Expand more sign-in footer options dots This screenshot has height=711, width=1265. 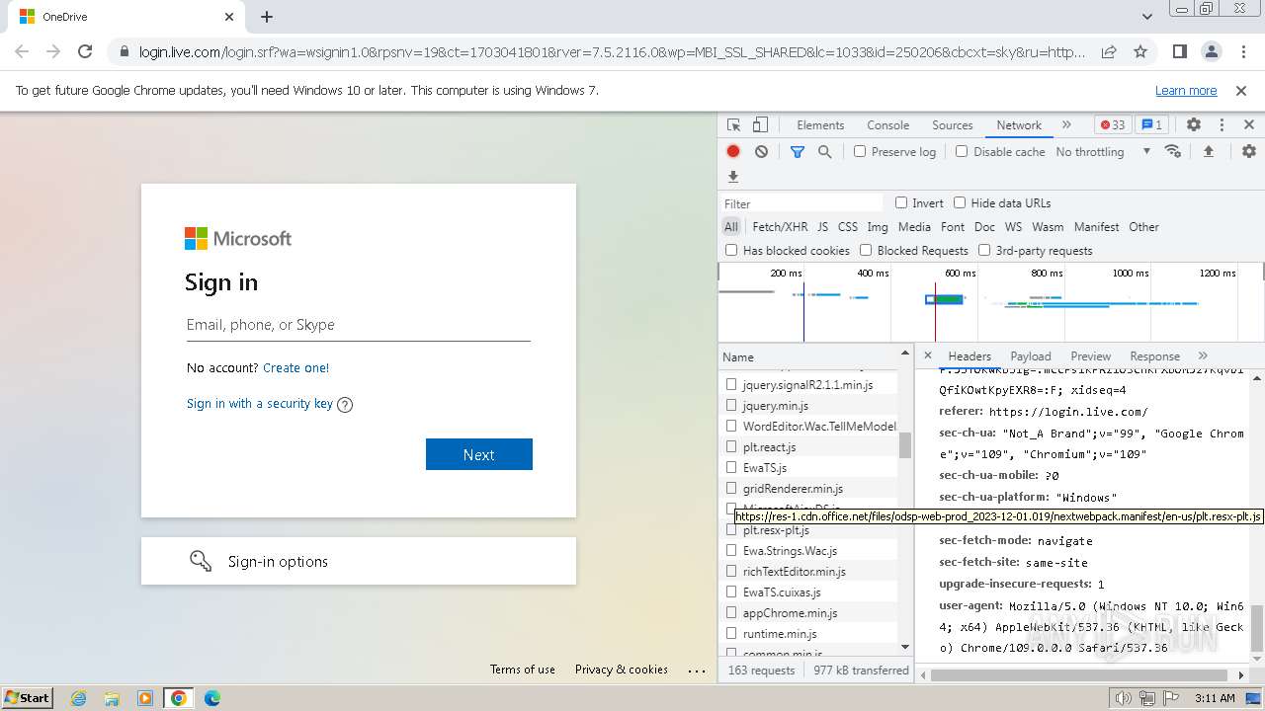[697, 671]
